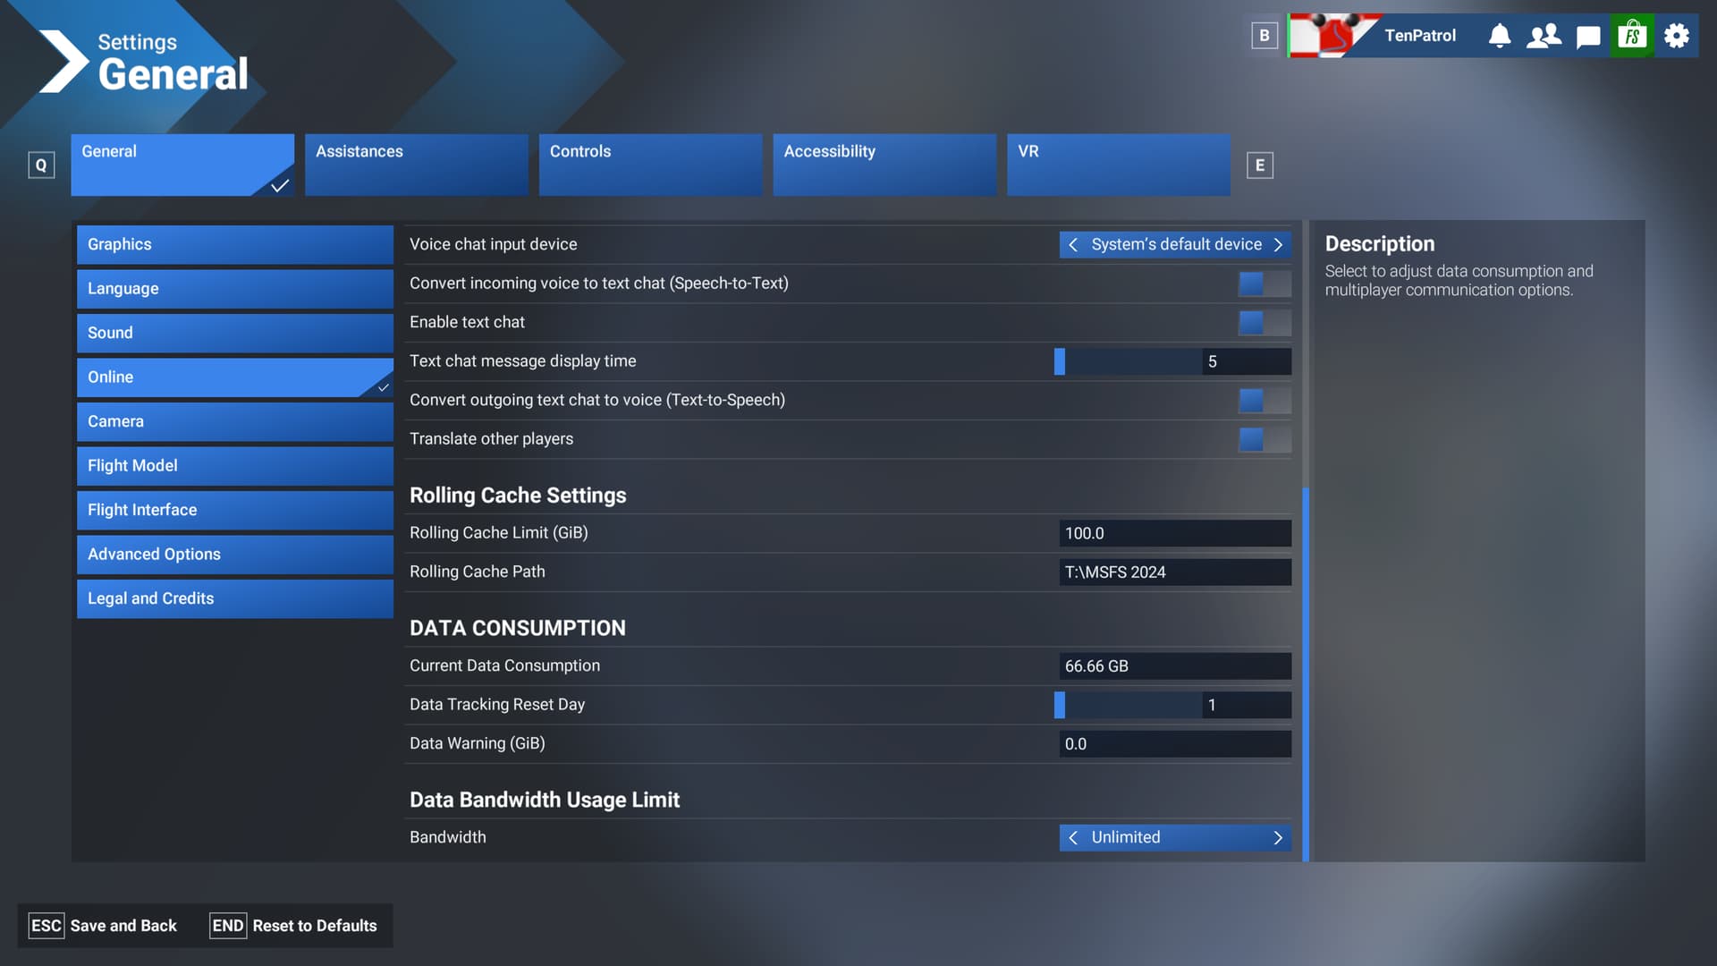The image size is (1717, 966).
Task: Click the B key prompt icon
Action: pyautogui.click(x=1264, y=36)
